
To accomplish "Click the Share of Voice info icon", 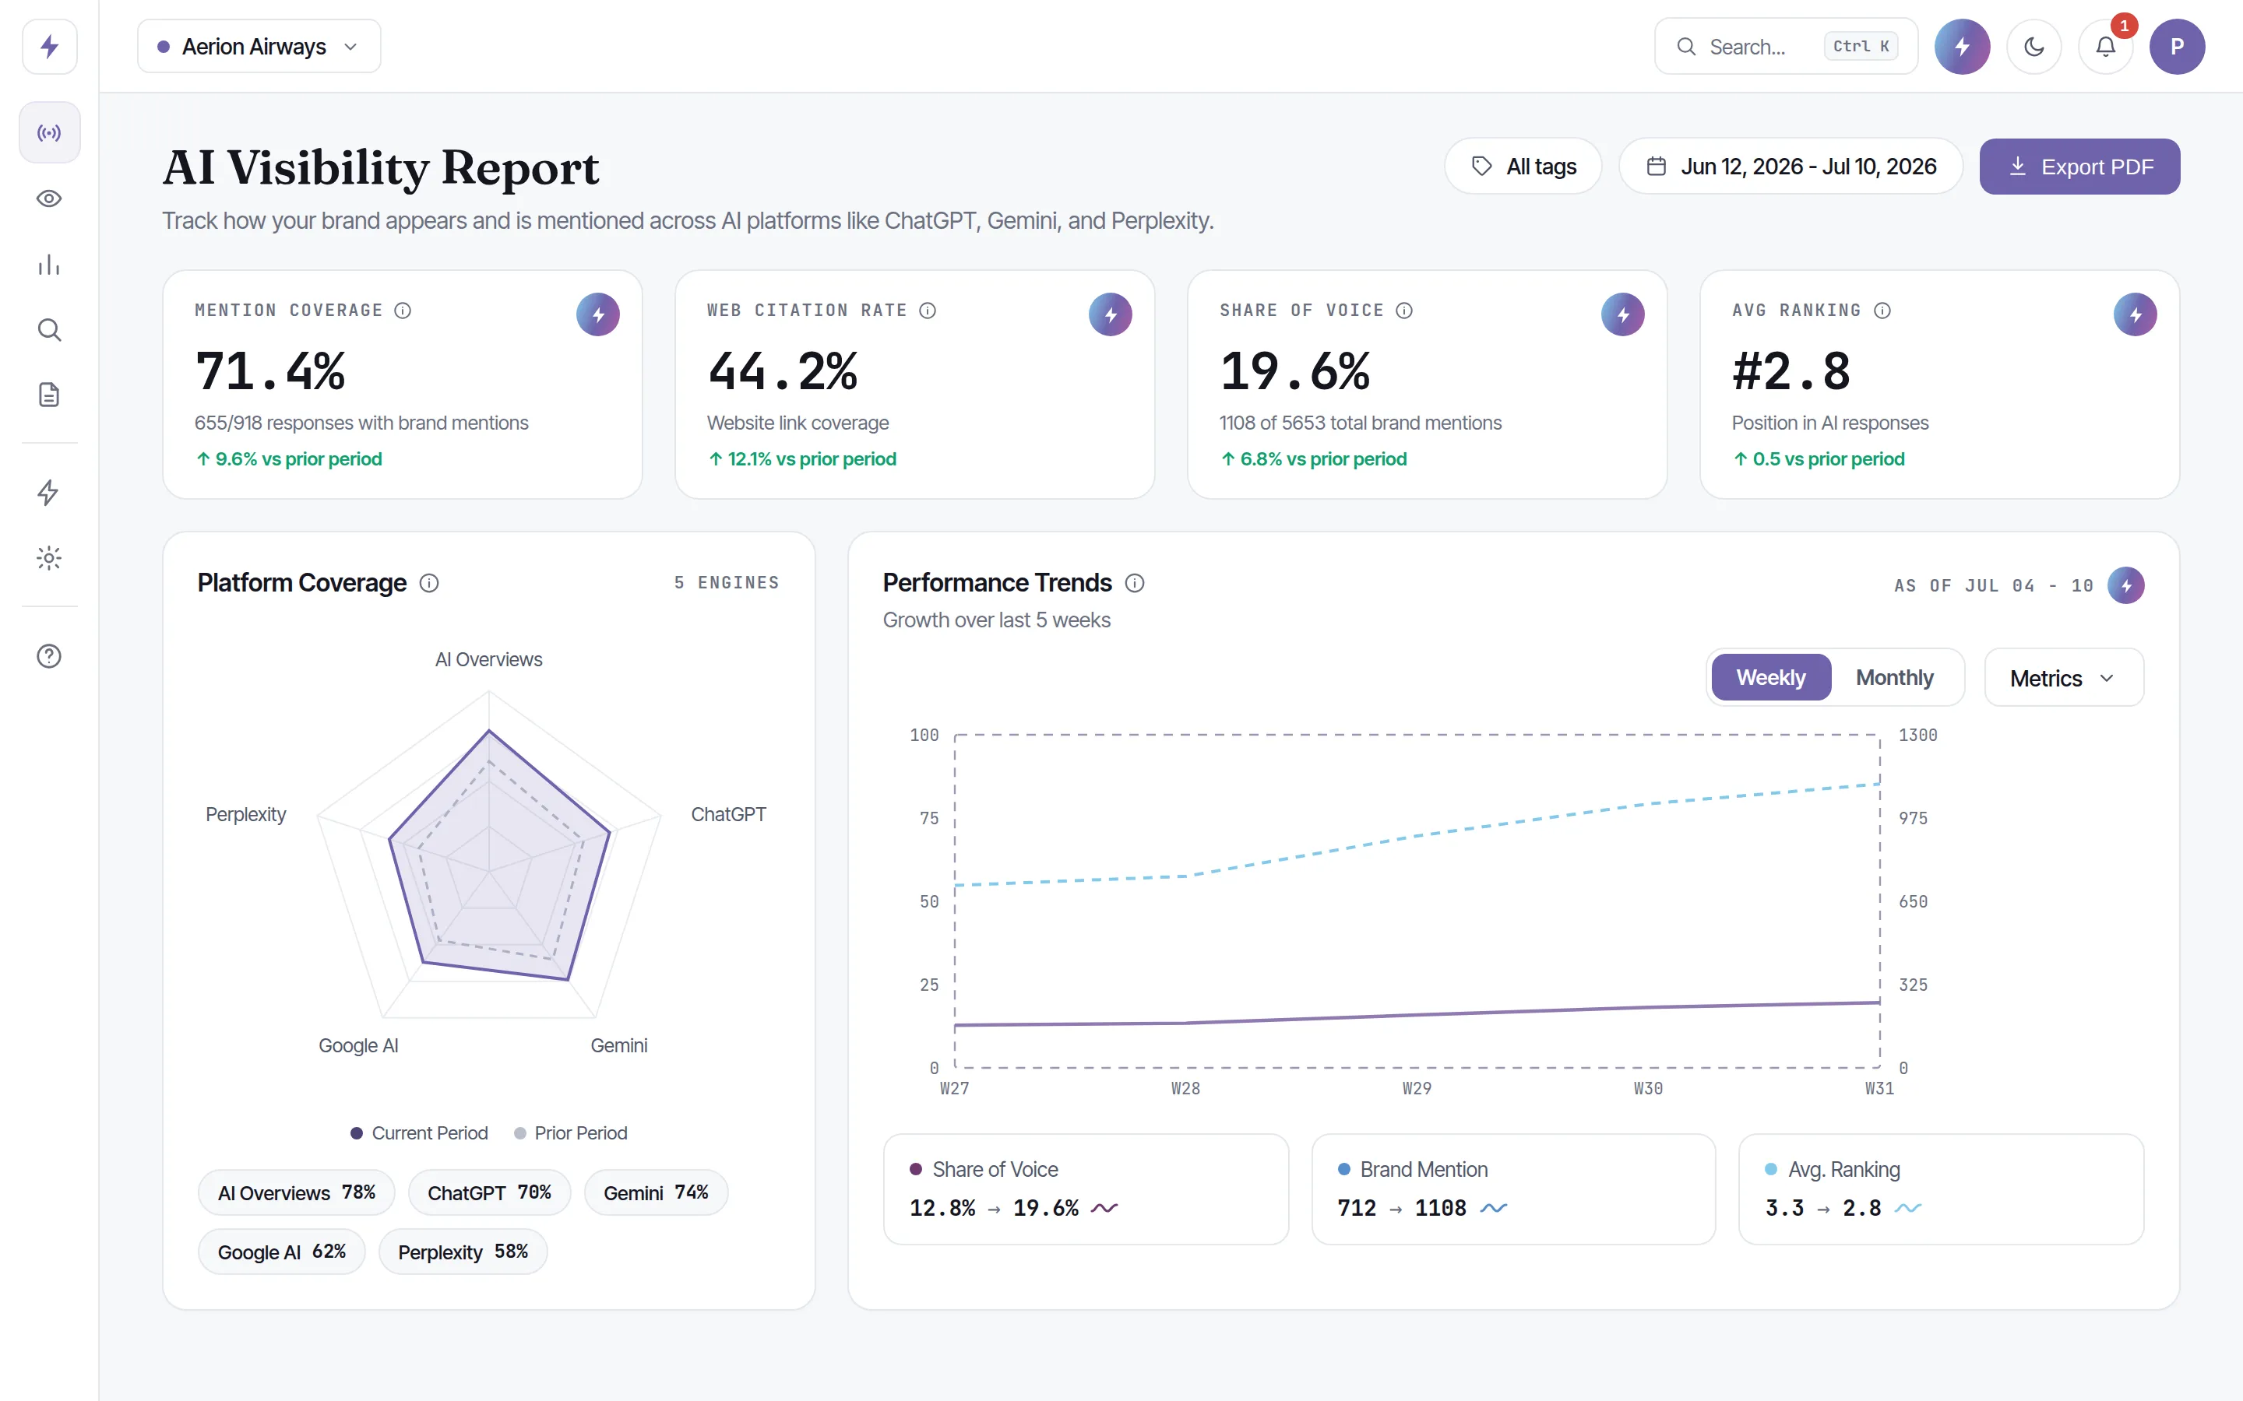I will (x=1404, y=311).
